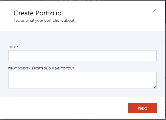Click the textarea's diagonal resize grip icon

coord(155,87)
